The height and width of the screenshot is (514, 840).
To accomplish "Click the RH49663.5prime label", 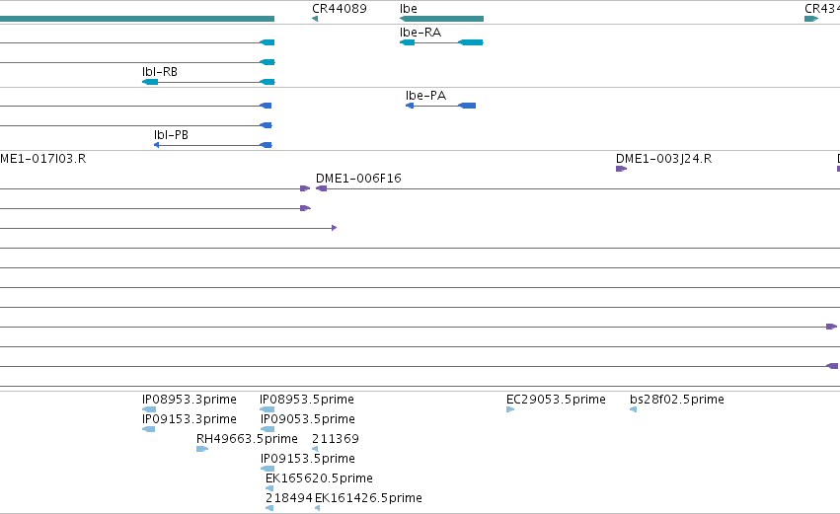I will 247,438.
